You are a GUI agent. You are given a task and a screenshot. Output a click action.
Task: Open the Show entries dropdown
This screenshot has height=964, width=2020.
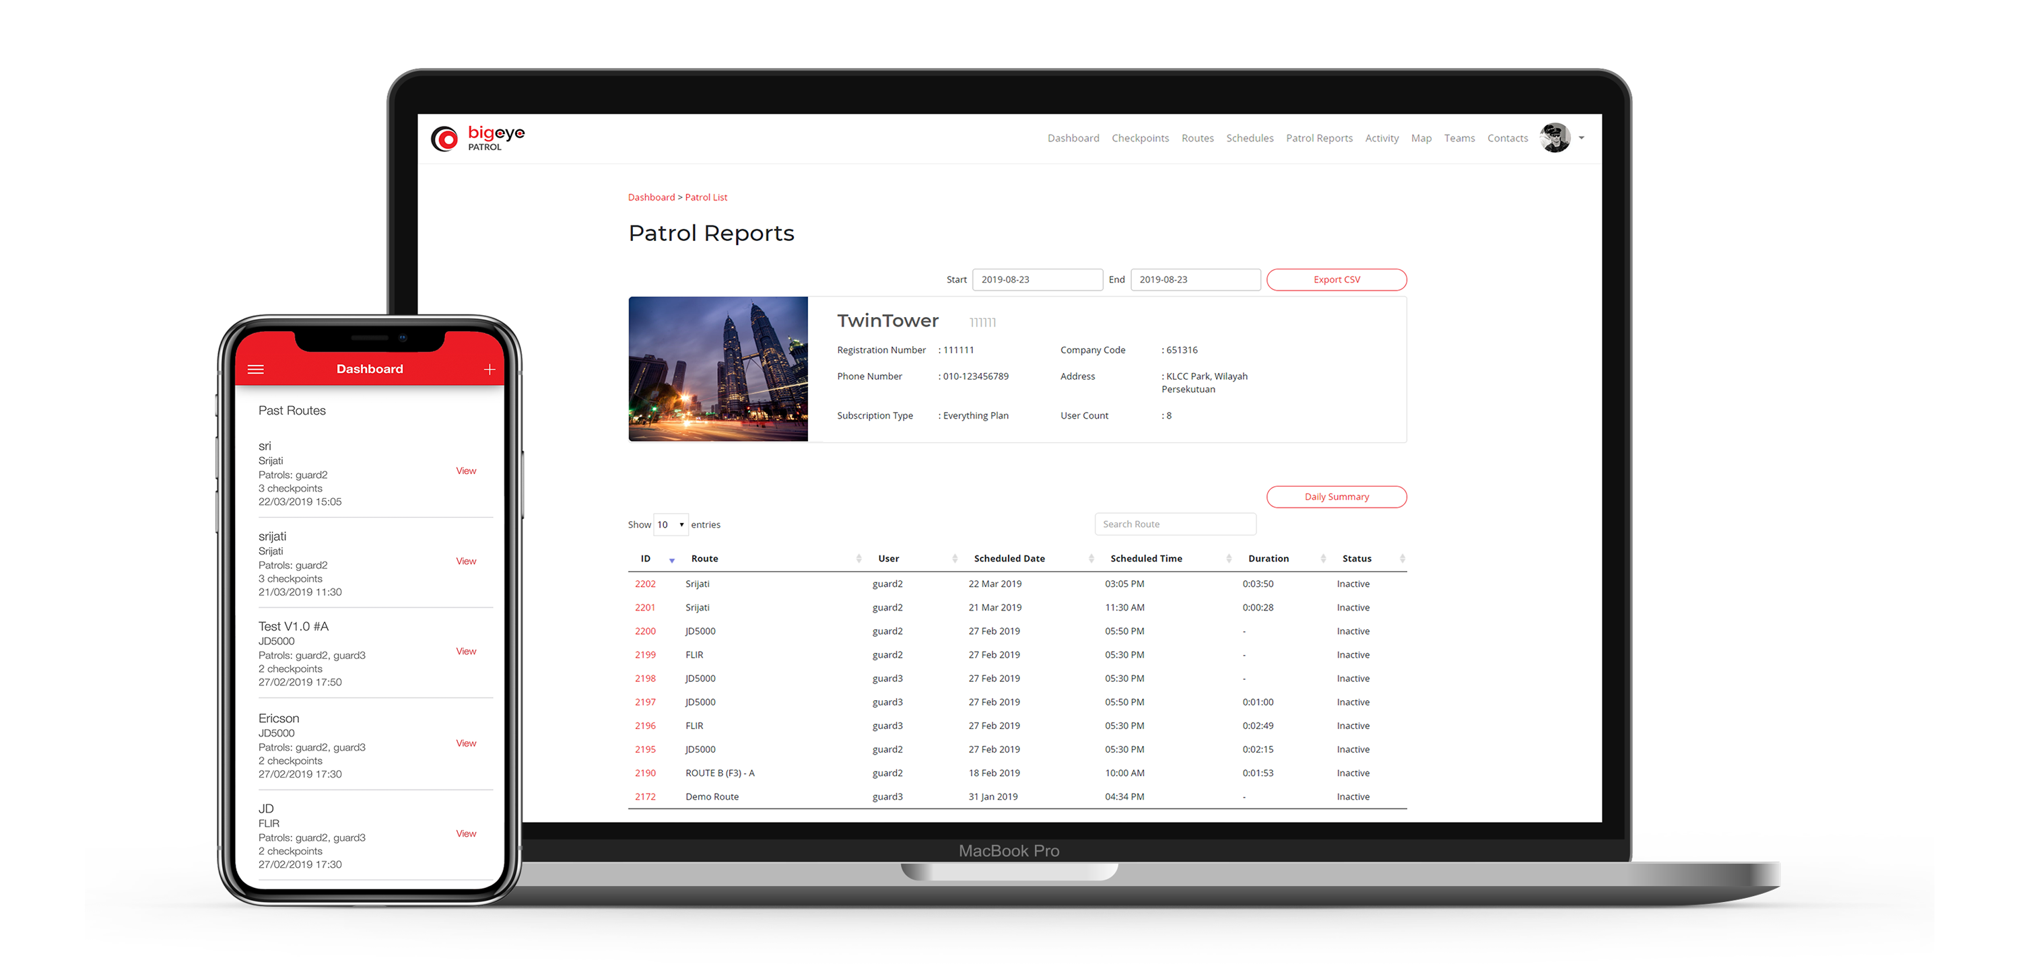point(671,524)
